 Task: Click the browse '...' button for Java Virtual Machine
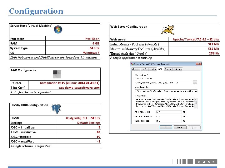point(195,82)
